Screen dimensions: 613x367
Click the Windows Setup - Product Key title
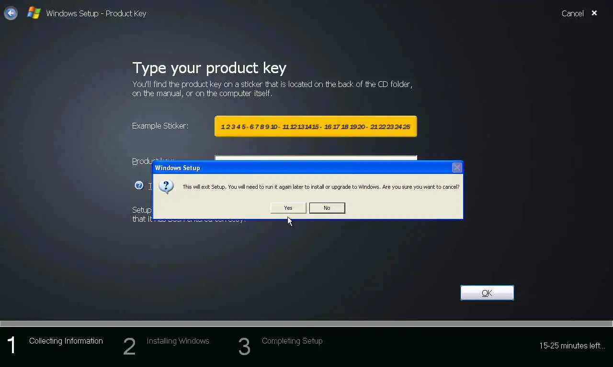pyautogui.click(x=96, y=13)
